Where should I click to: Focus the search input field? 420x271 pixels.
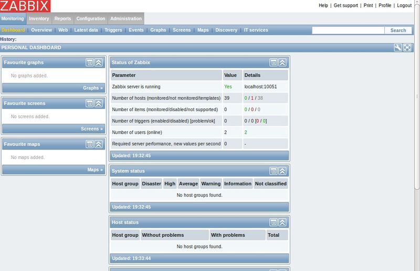click(348, 30)
